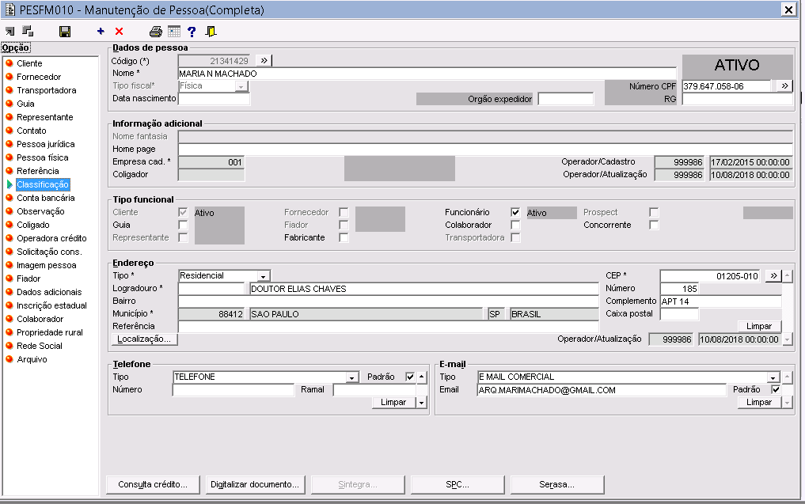Click the down arrow in the E-mail section

pos(787,403)
